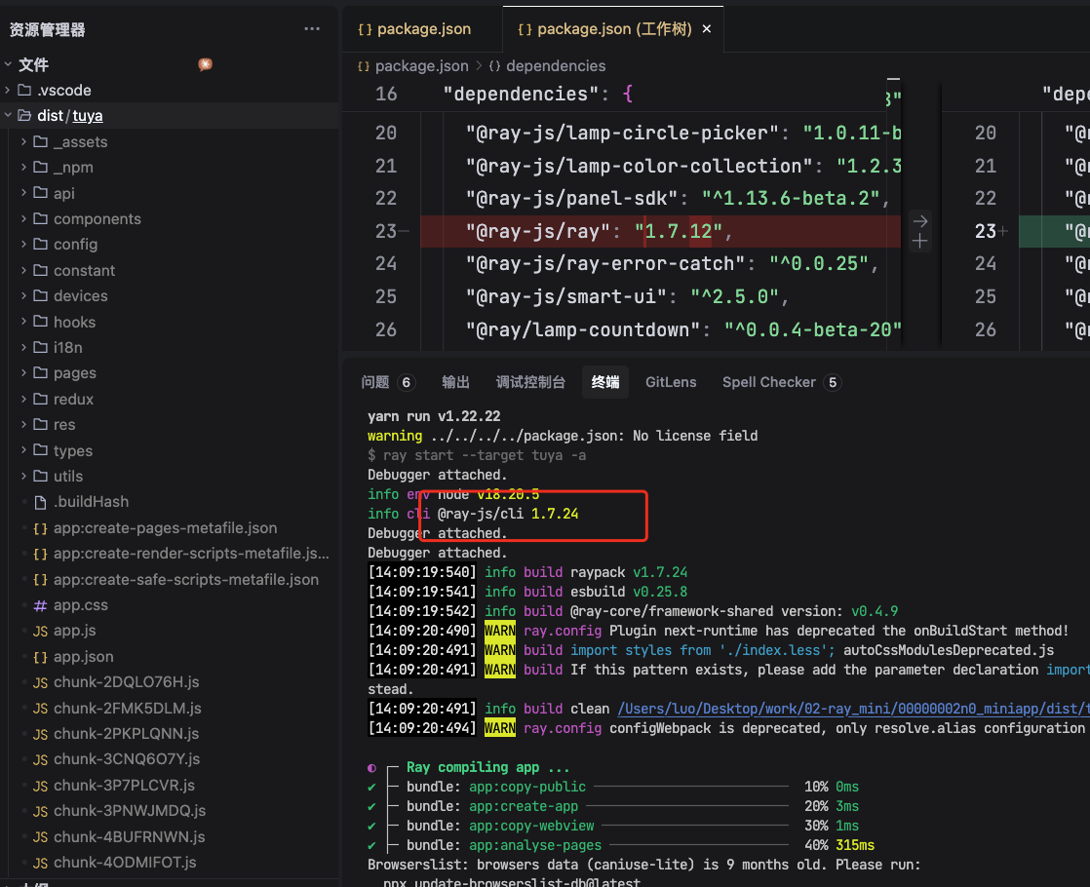1090x887 pixels.
Task: Click the "Ray compiling app ..." terminal line
Action: point(488,767)
